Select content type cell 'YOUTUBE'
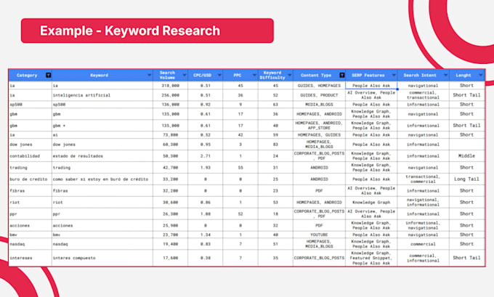 tap(319, 235)
